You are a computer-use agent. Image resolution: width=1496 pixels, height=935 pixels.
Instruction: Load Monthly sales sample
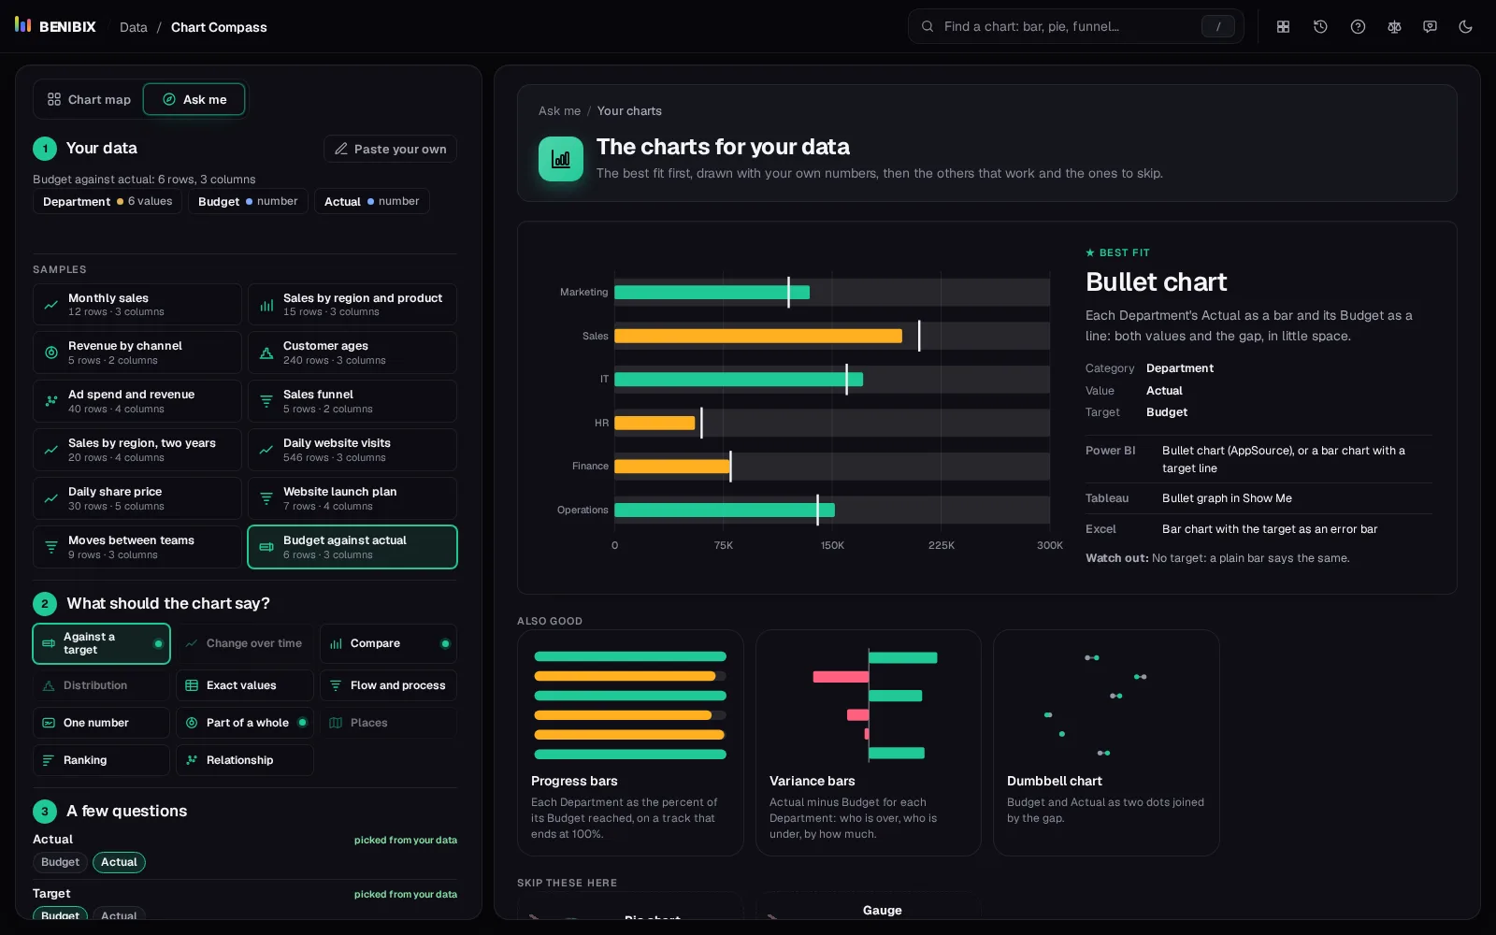[137, 305]
